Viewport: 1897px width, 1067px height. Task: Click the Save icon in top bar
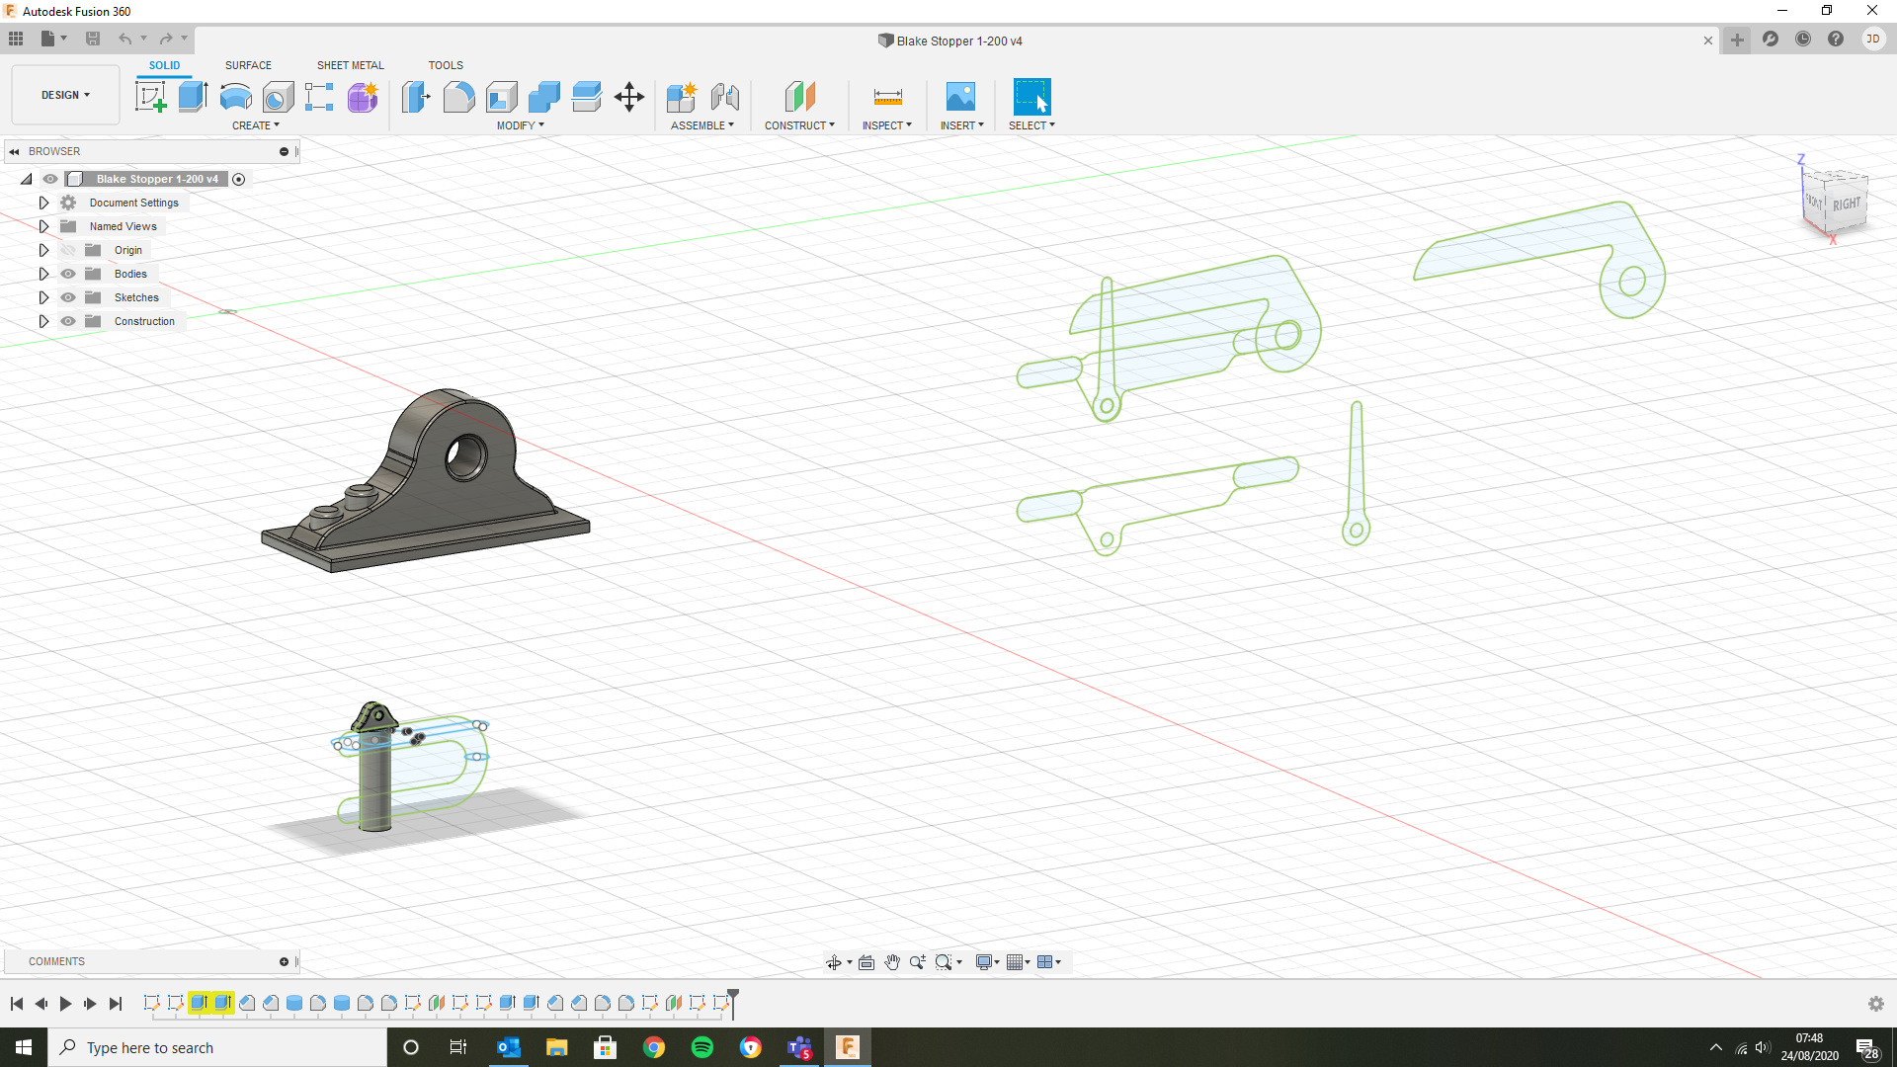[x=93, y=39]
